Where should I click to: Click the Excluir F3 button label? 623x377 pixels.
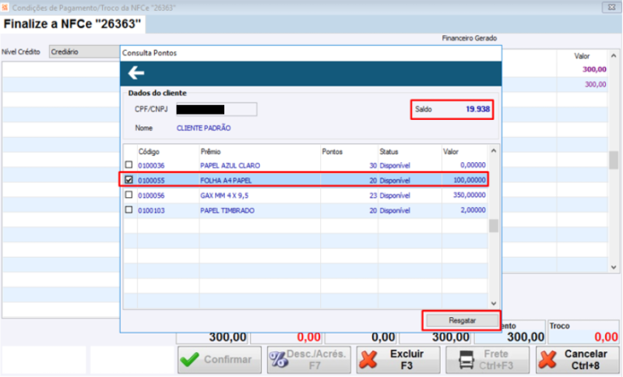pyautogui.click(x=407, y=360)
